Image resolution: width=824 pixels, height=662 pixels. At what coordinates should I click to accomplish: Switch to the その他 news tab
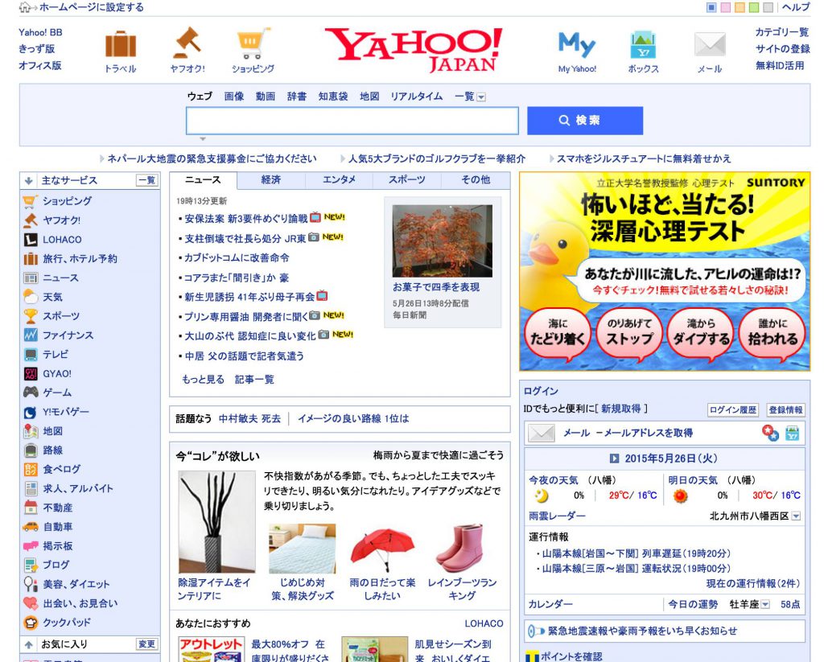click(476, 180)
